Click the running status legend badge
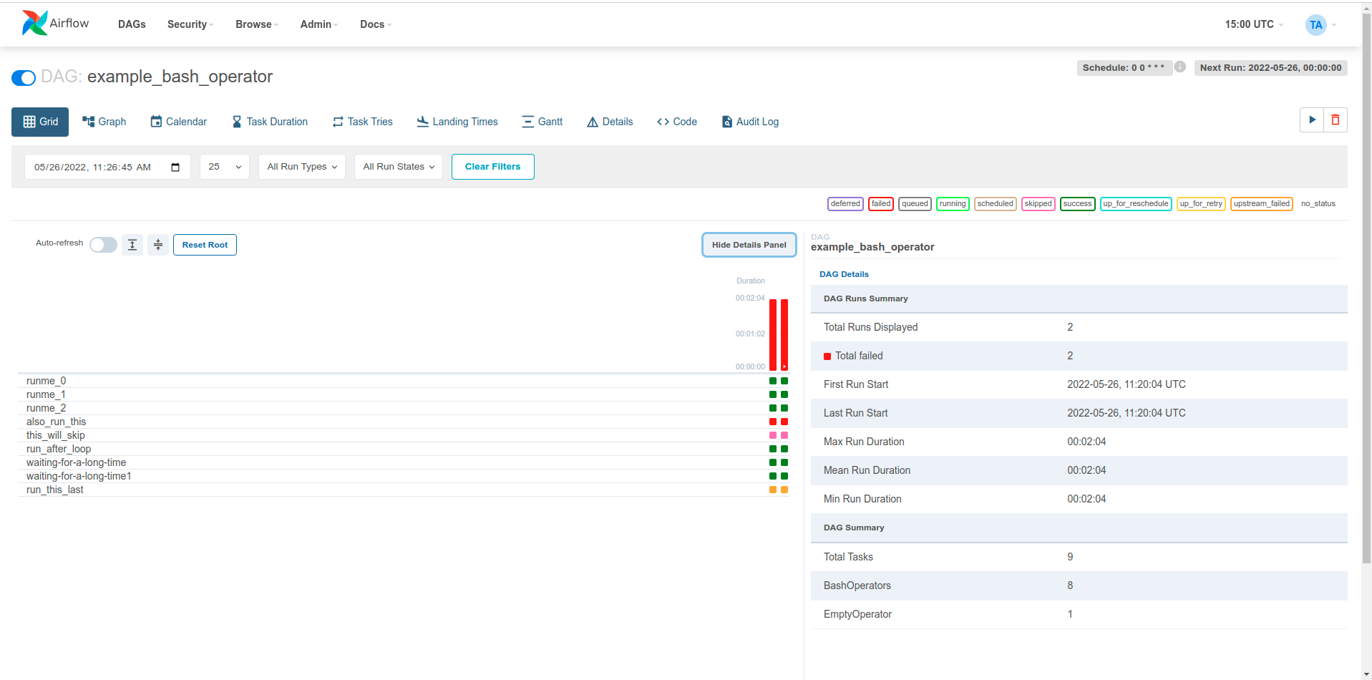This screenshot has height=680, width=1372. pos(953,204)
